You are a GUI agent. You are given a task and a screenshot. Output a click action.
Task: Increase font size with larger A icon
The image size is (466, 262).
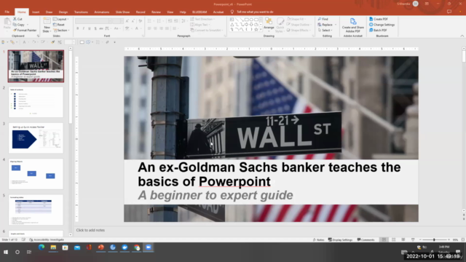point(127,21)
